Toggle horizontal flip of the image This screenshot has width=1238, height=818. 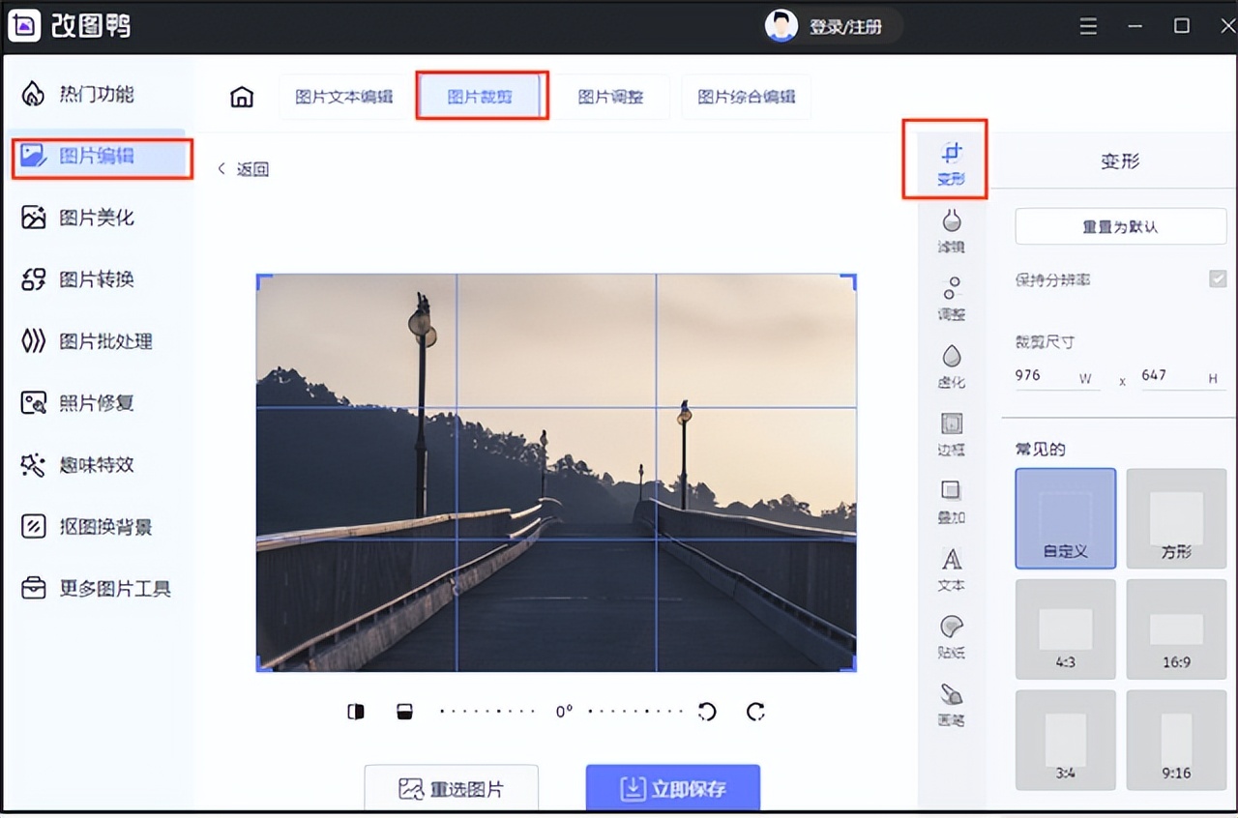[x=355, y=711]
